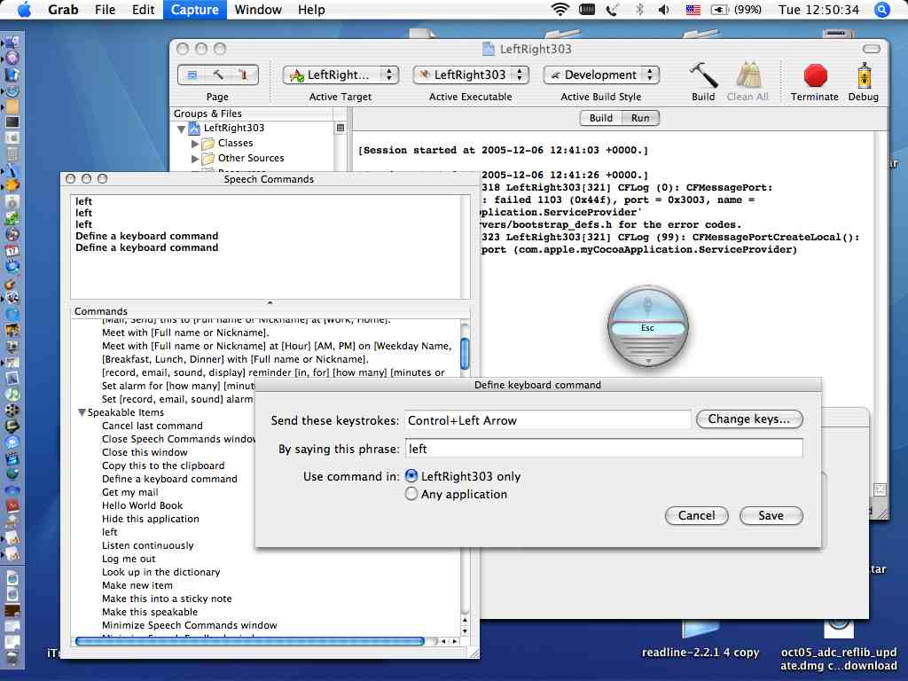Switch to the Build tab
The height and width of the screenshot is (681, 908).
(600, 118)
